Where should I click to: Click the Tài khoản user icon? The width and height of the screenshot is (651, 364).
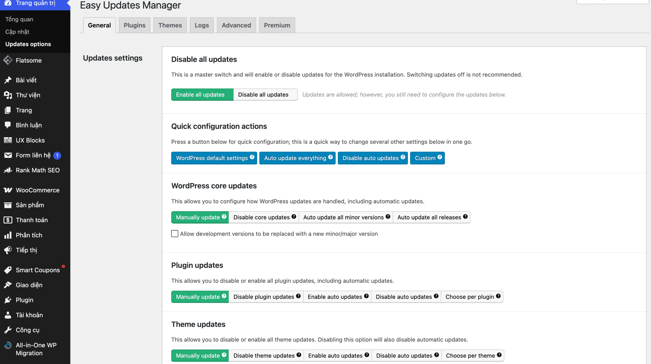[x=8, y=315]
